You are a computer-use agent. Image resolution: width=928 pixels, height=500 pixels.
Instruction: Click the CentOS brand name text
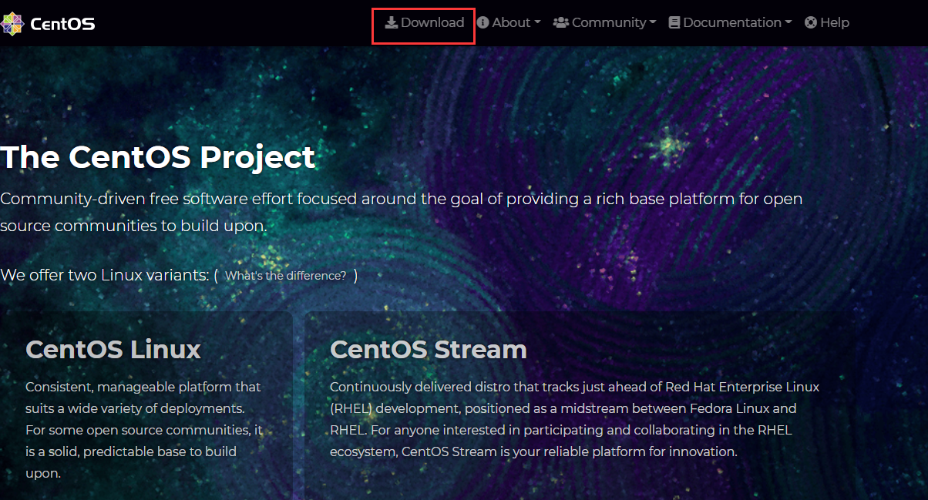click(62, 24)
